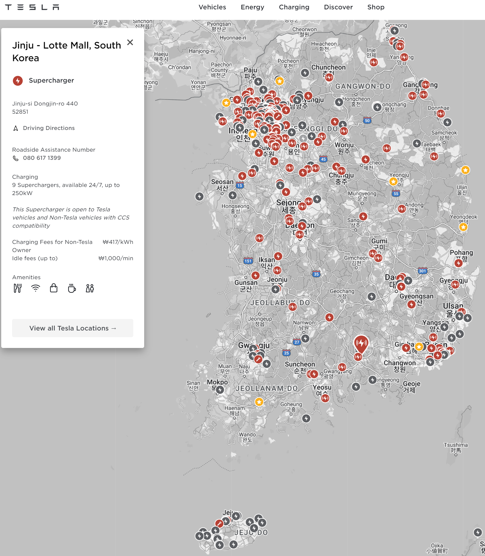The image size is (485, 556).
Task: Click the Jinju - Lotte Mall, South Korea title
Action: tap(67, 52)
